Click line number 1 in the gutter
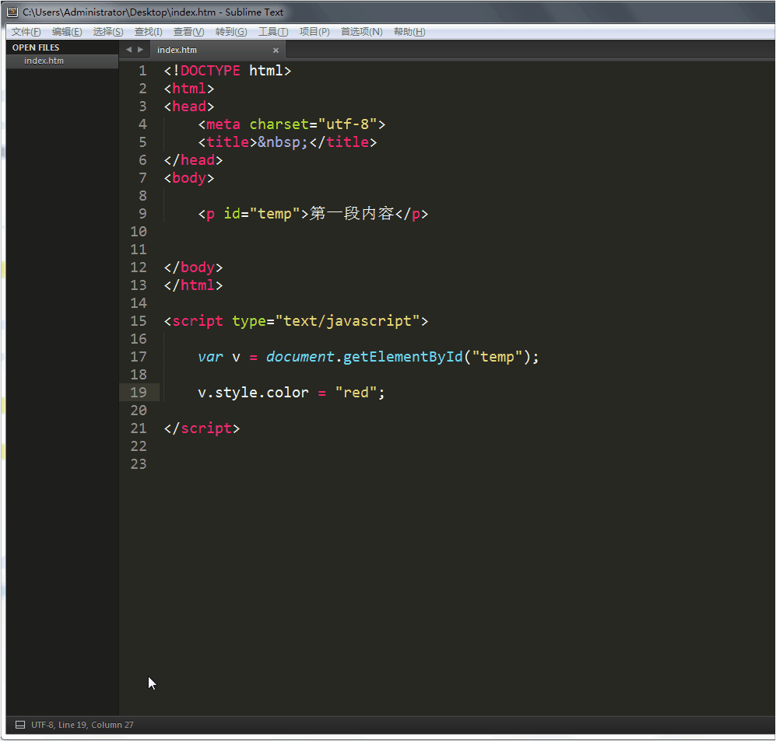Image resolution: width=776 pixels, height=741 pixels. coord(142,71)
